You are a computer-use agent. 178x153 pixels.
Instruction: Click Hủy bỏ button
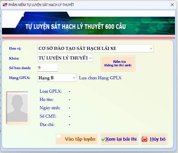154,139
